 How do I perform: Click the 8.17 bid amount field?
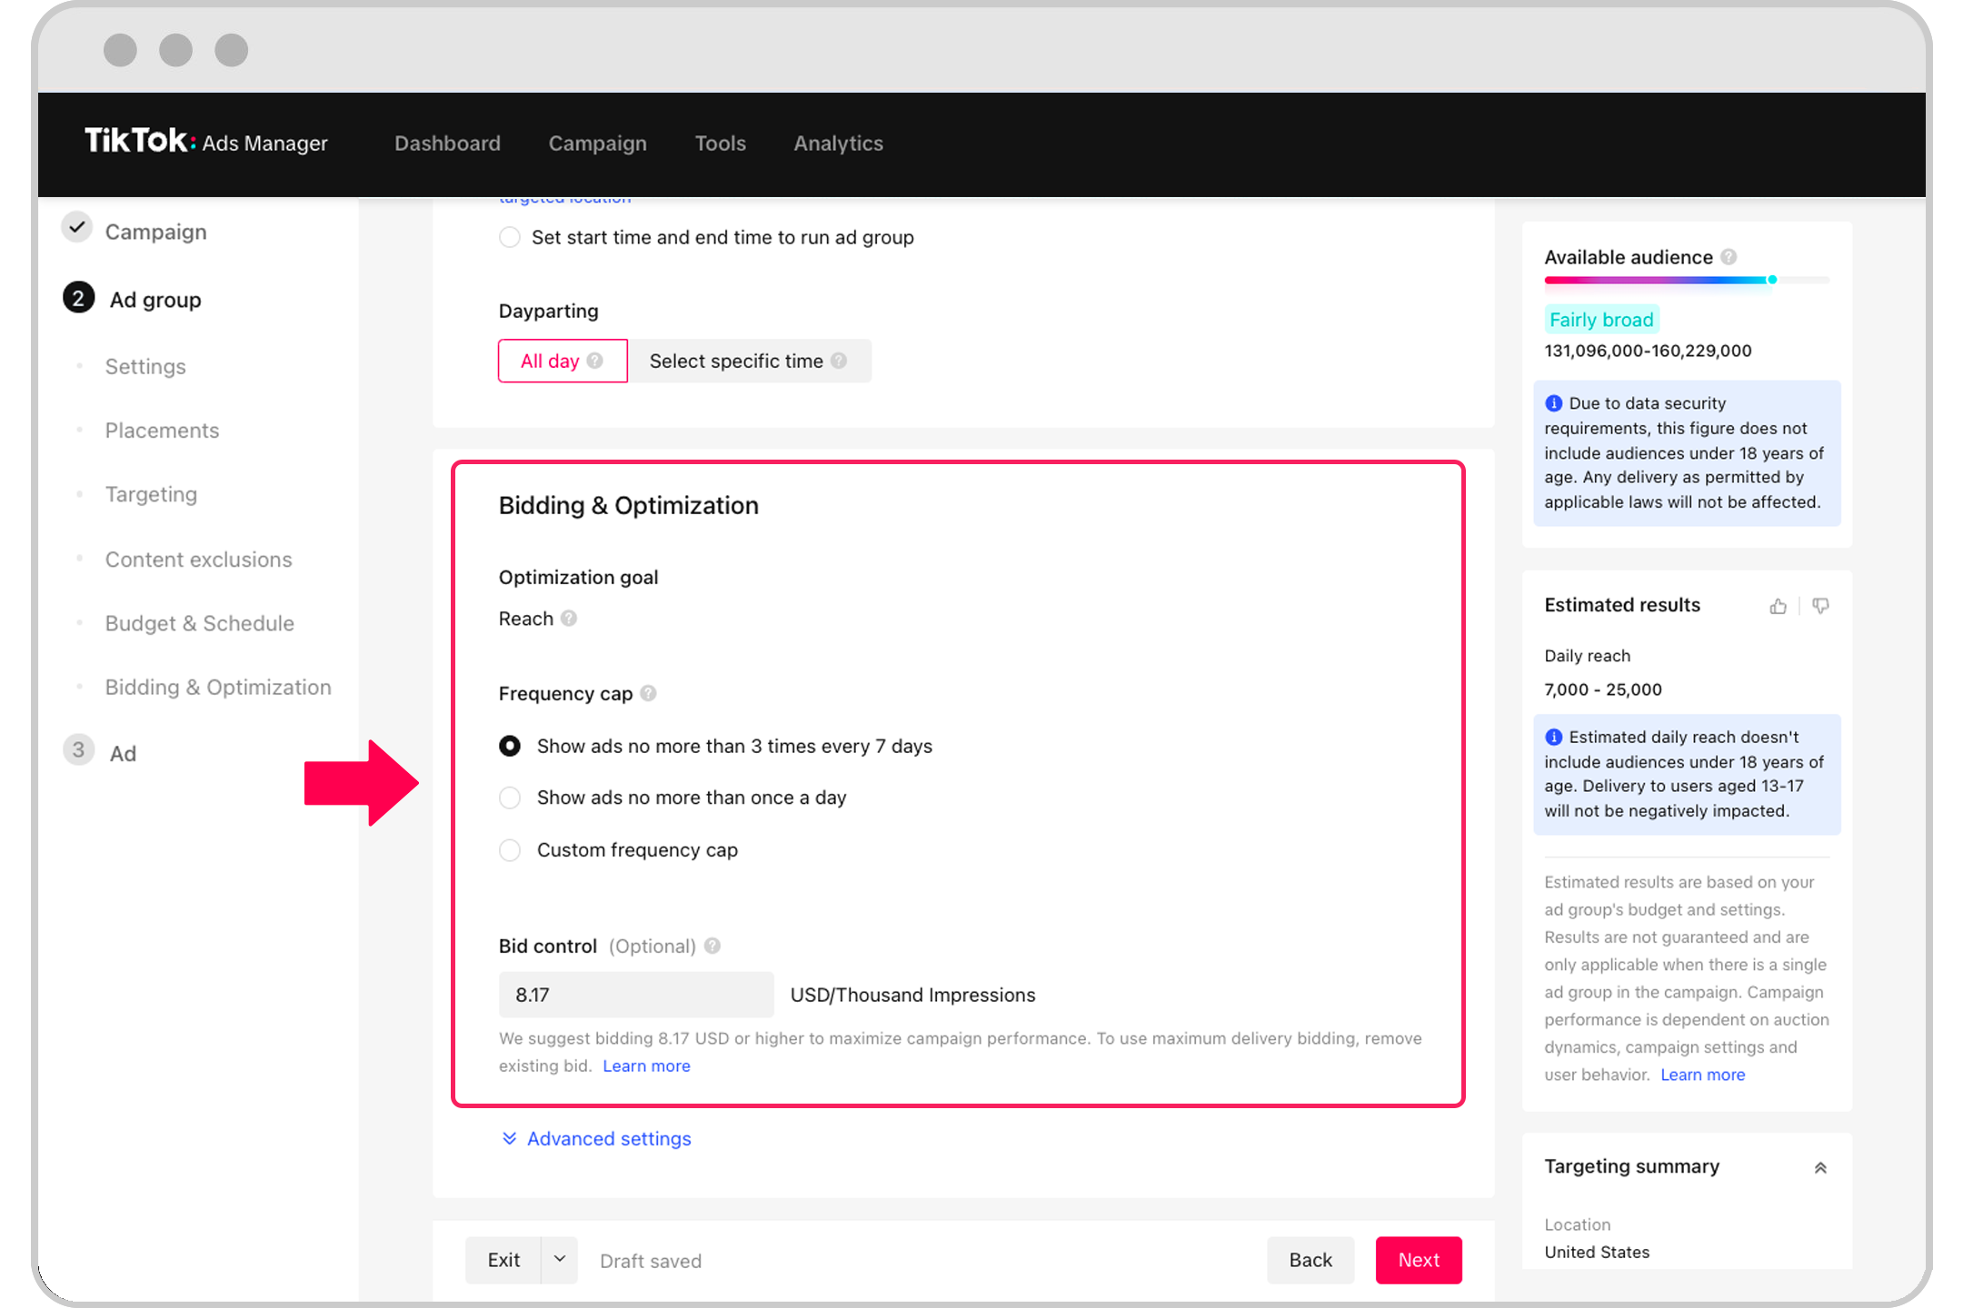[635, 994]
